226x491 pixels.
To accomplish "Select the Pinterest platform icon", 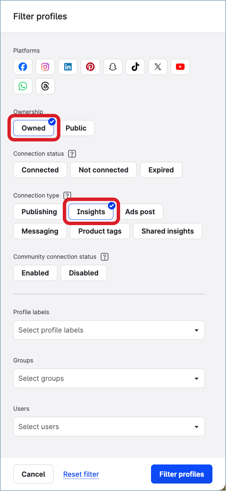I will click(90, 67).
